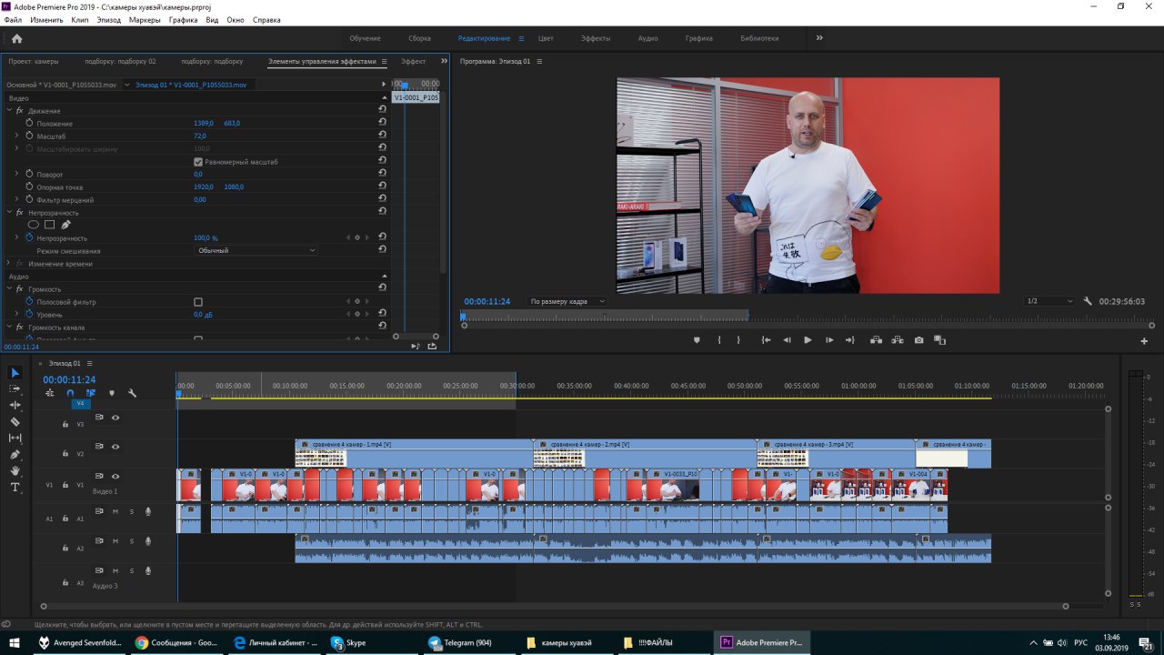Open Маркеры menu
The width and height of the screenshot is (1164, 655).
[145, 19]
